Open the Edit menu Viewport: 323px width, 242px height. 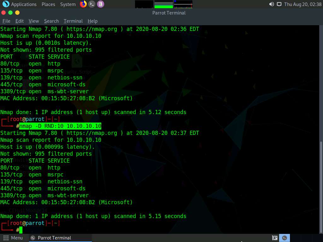[x=20, y=21]
